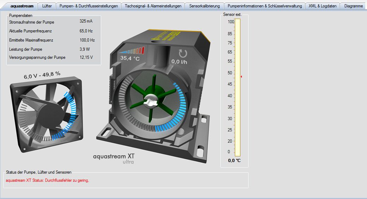
Task: Select the XML & Logdaten tab
Action: click(x=322, y=6)
